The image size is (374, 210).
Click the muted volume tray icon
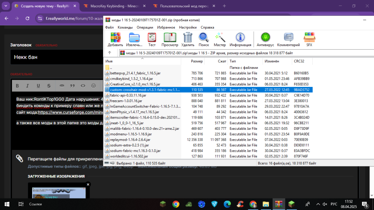[325, 204]
